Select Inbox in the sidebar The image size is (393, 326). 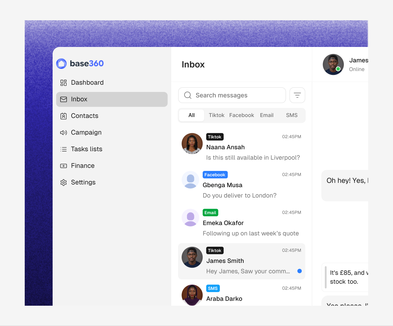[112, 99]
